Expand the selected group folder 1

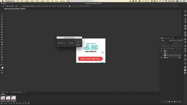pos(164,55)
